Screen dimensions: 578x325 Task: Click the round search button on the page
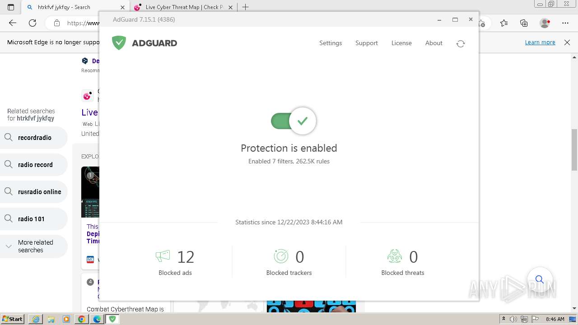(539, 279)
